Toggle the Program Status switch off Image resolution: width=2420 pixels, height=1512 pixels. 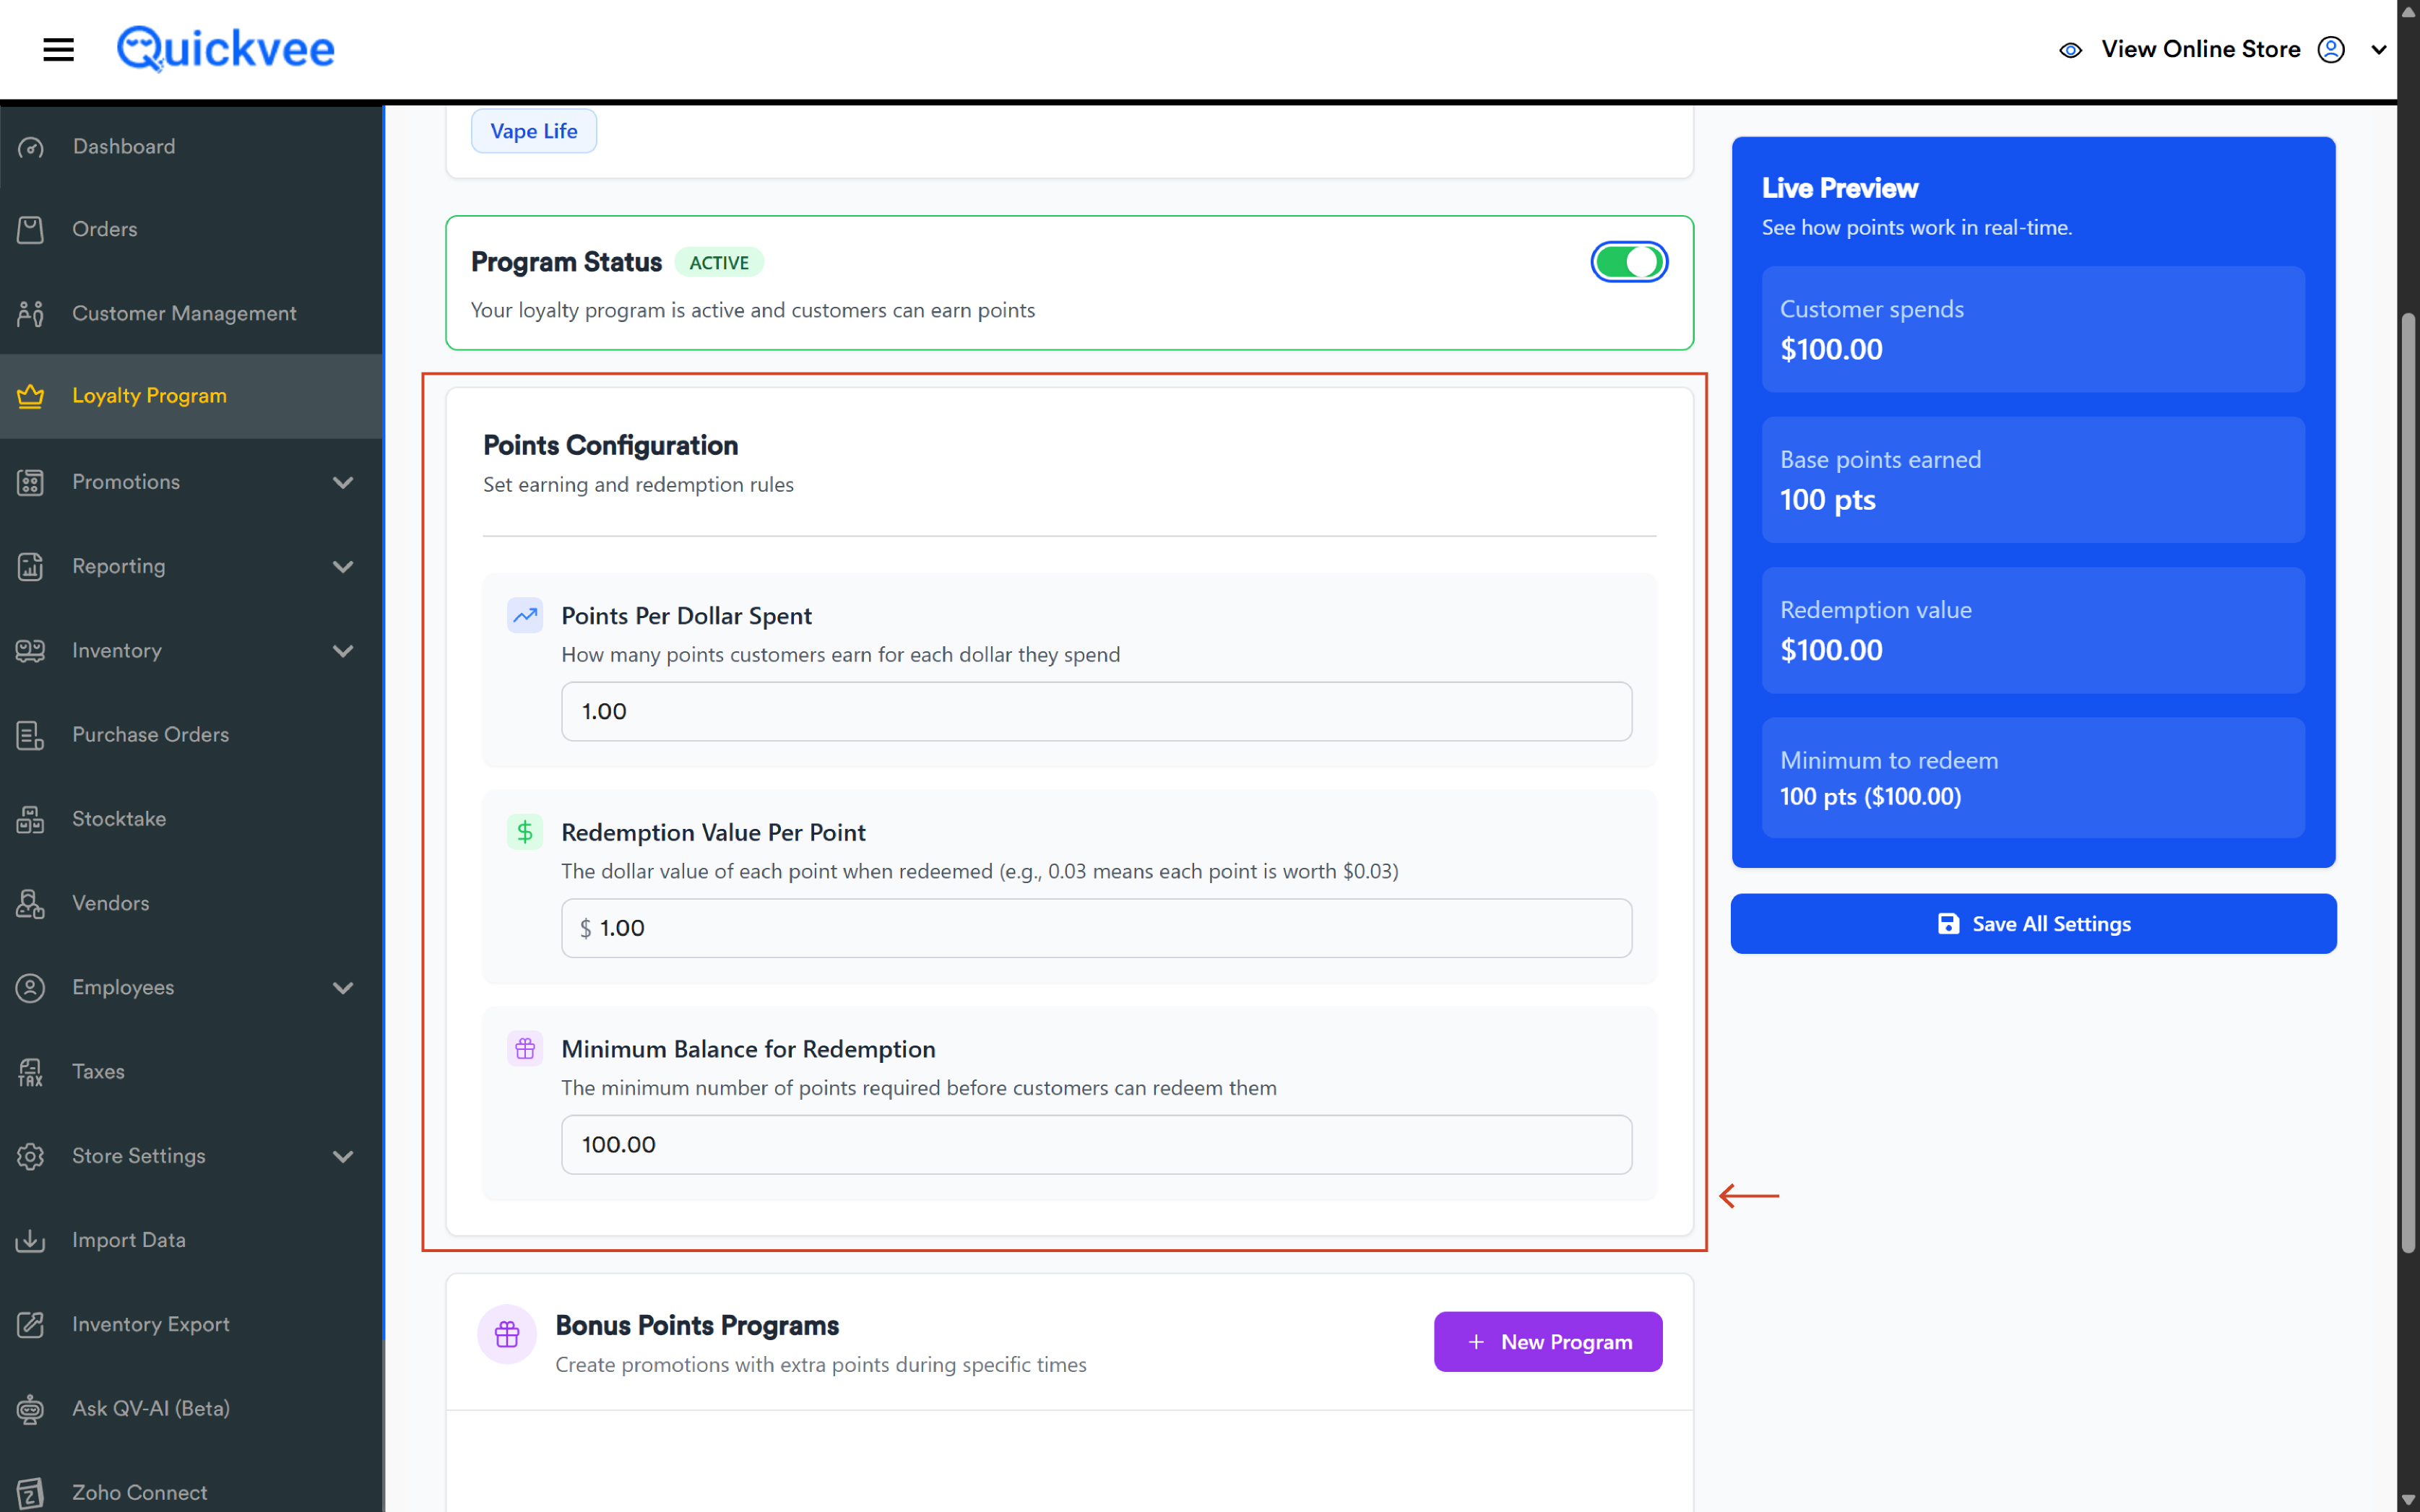point(1629,262)
